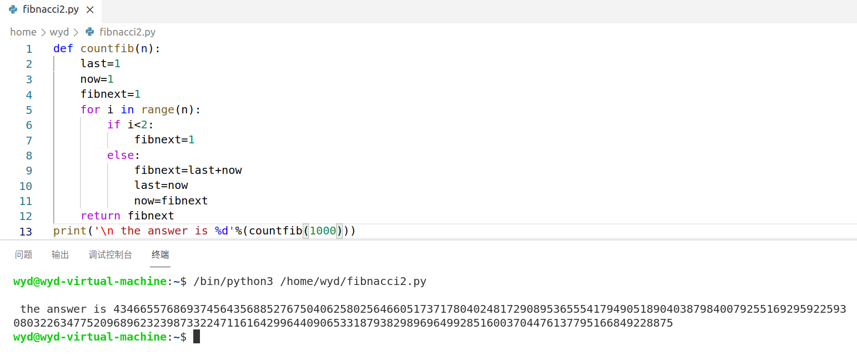The height and width of the screenshot is (355, 857).
Task: Click line number 5 in the gutter
Action: [29, 110]
